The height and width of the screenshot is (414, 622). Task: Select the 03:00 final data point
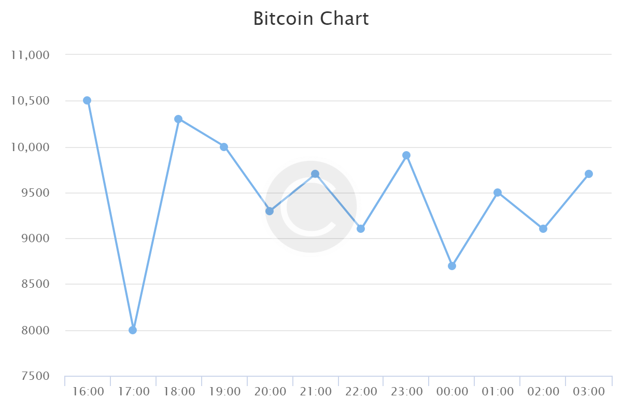[589, 174]
